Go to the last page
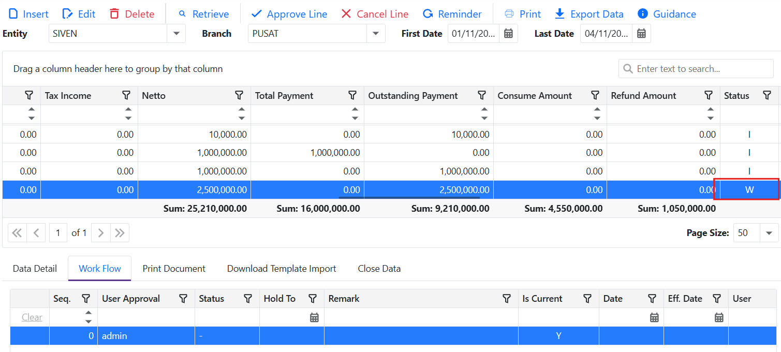 [x=120, y=233]
